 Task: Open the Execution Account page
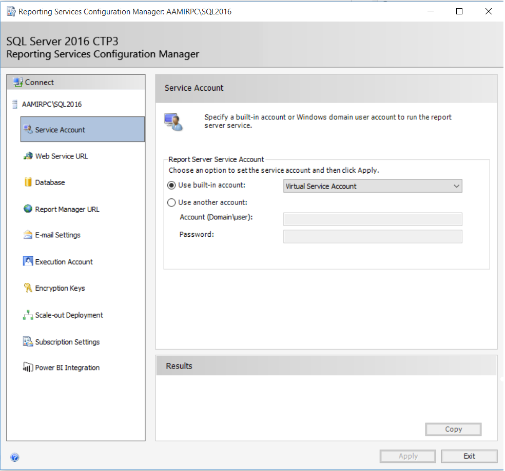pos(64,261)
